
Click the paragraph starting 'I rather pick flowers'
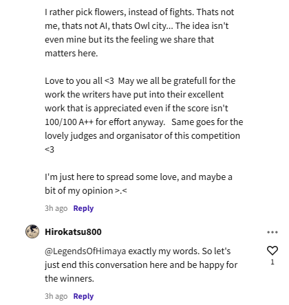point(140,32)
